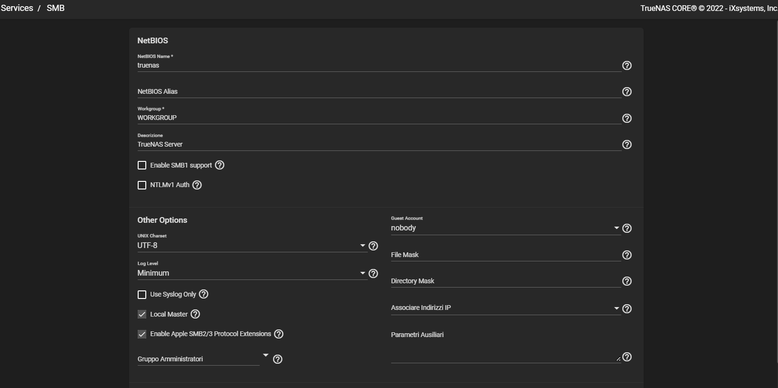Screen dimensions: 778x388
Task: Focus the File Mask input
Action: point(505,255)
